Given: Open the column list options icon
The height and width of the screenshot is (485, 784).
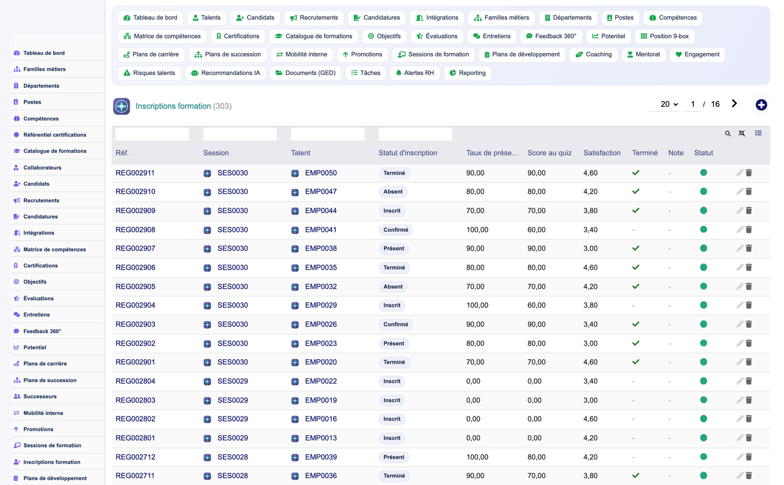Looking at the screenshot, I should [758, 133].
